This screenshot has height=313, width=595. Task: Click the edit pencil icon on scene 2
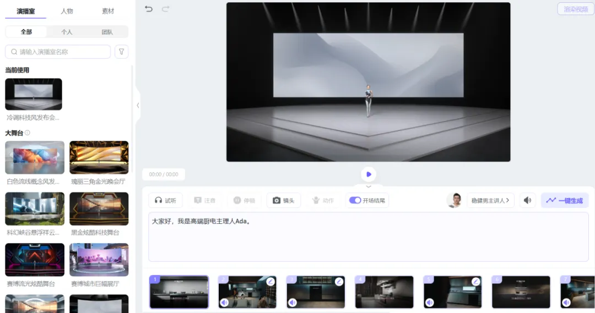(271, 281)
